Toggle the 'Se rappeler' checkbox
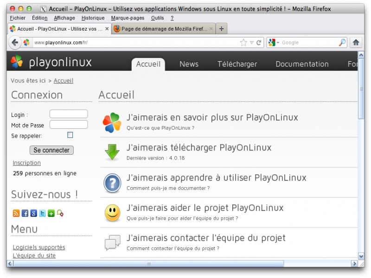 tap(70, 135)
